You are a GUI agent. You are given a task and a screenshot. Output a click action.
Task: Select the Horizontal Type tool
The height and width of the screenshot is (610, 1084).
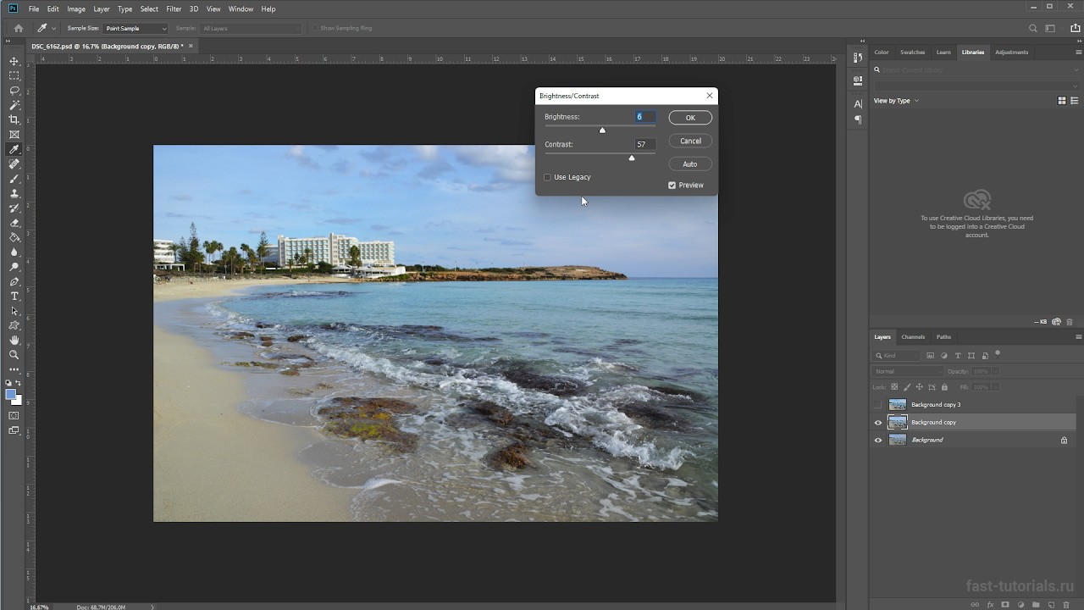(14, 296)
